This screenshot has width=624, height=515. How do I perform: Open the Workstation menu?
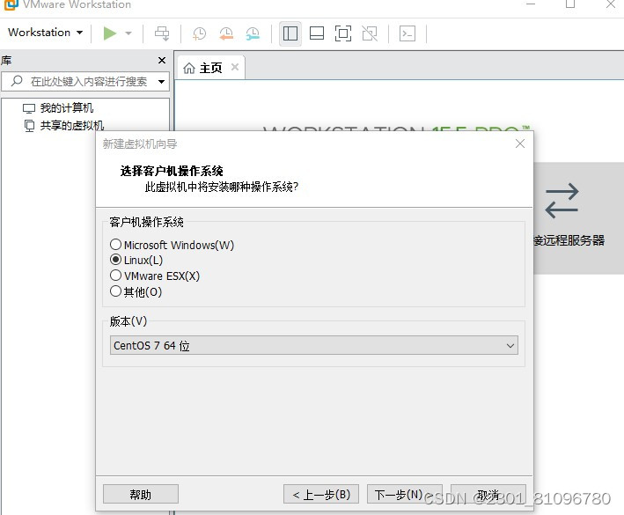coord(46,33)
